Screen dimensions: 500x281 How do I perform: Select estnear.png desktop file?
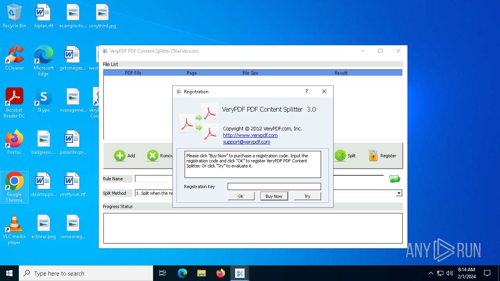coord(43,227)
